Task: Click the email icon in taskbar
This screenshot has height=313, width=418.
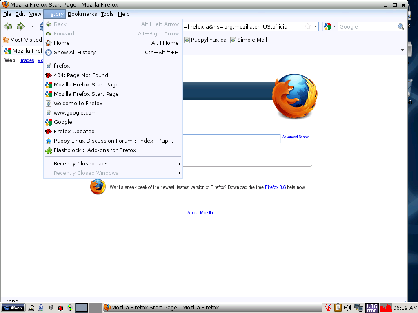Action: coord(41,308)
